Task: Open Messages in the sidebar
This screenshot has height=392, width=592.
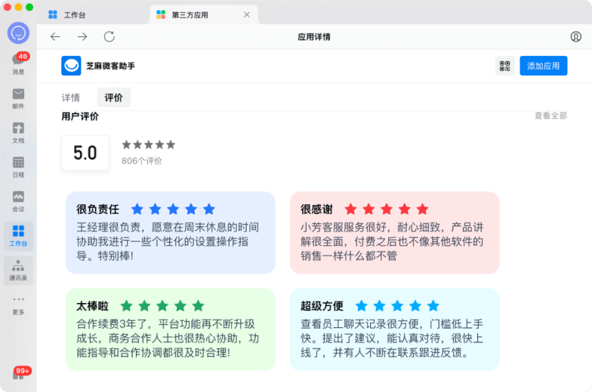Action: click(x=18, y=63)
